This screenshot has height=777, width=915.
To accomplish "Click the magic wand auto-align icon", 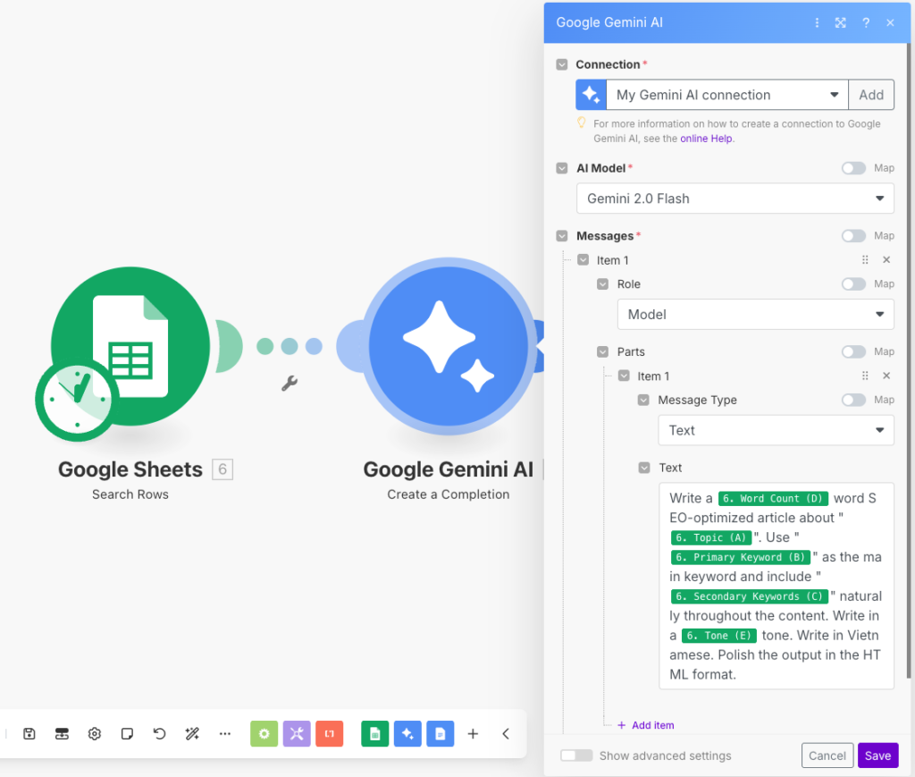I will point(192,734).
